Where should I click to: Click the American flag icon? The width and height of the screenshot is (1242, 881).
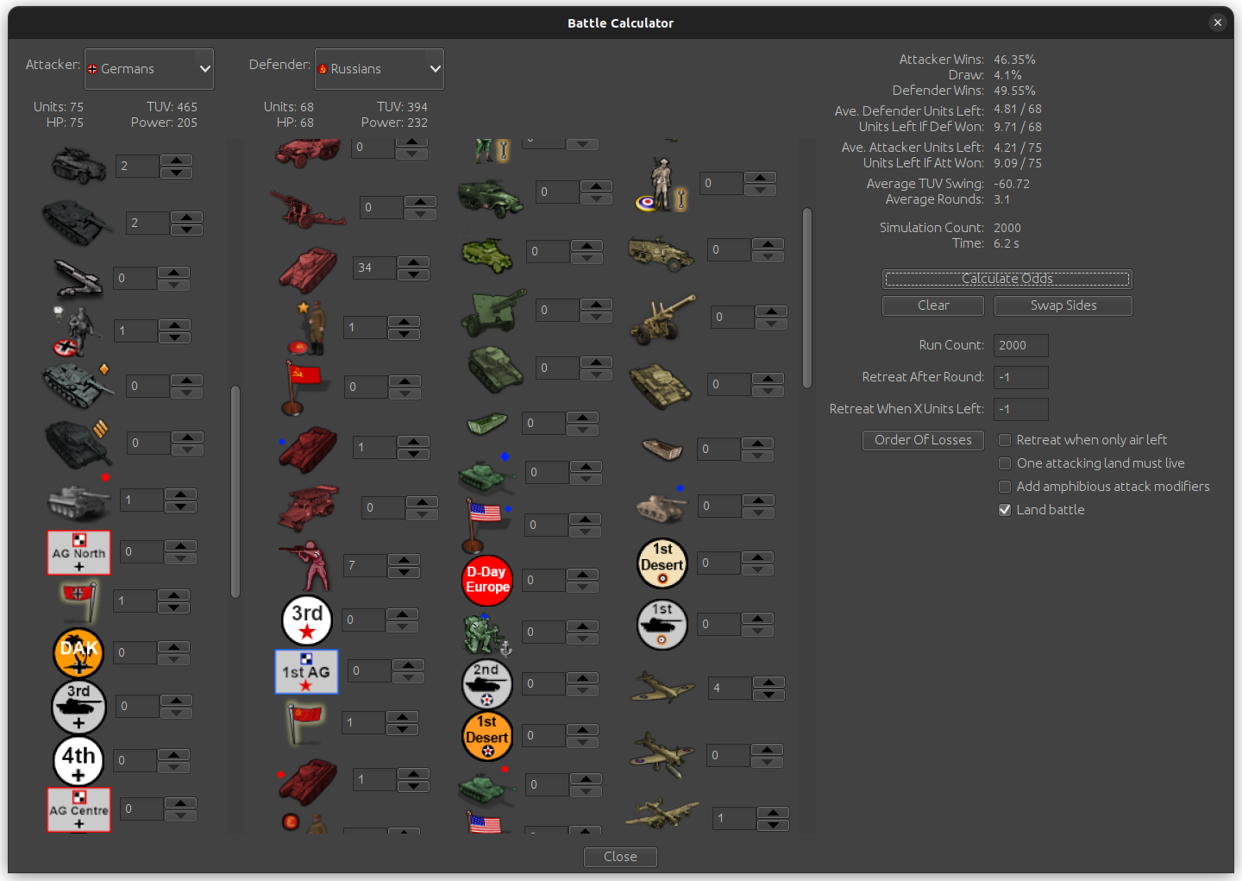click(485, 524)
